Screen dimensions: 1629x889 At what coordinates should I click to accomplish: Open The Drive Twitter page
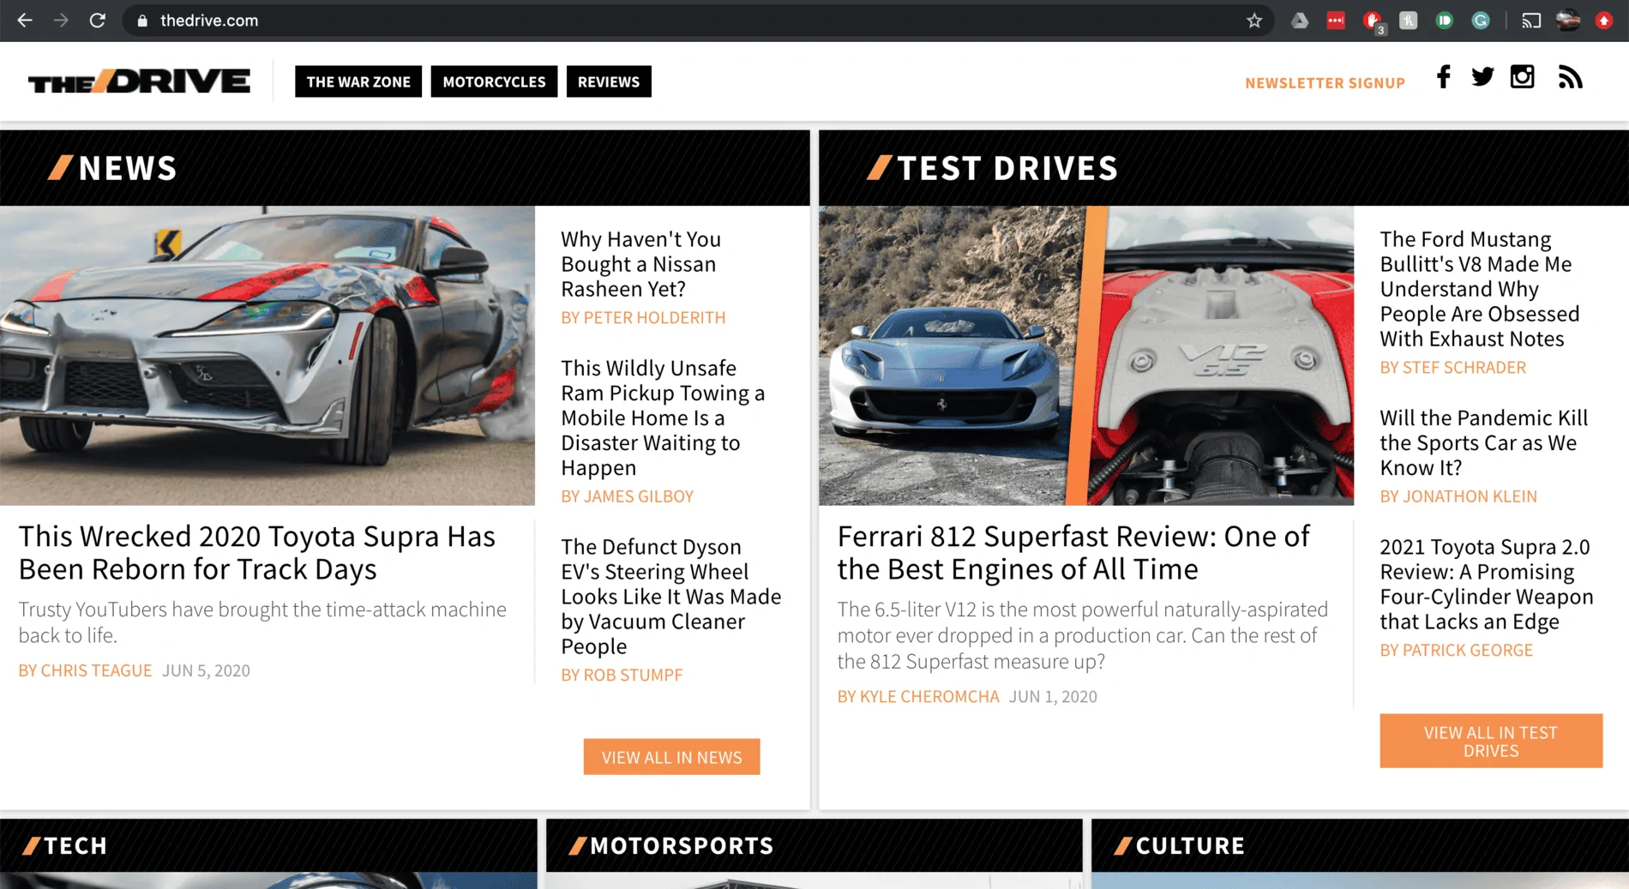tap(1482, 77)
